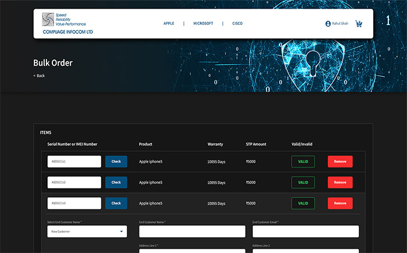407x253 pixels.
Task: Remove the ASD3211s1 row
Action: click(340, 162)
